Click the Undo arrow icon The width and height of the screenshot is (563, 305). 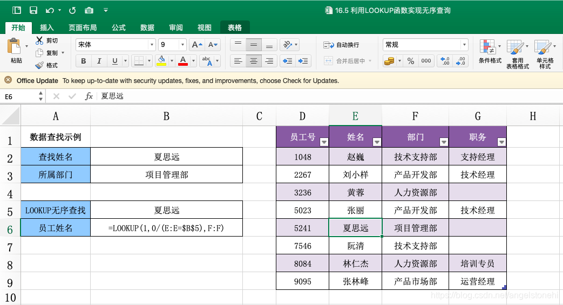point(50,10)
